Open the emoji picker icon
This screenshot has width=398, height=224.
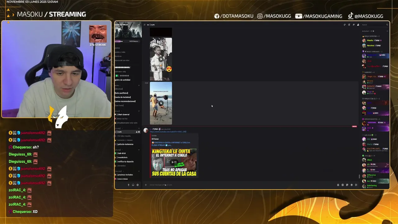pyautogui.click(x=352, y=185)
